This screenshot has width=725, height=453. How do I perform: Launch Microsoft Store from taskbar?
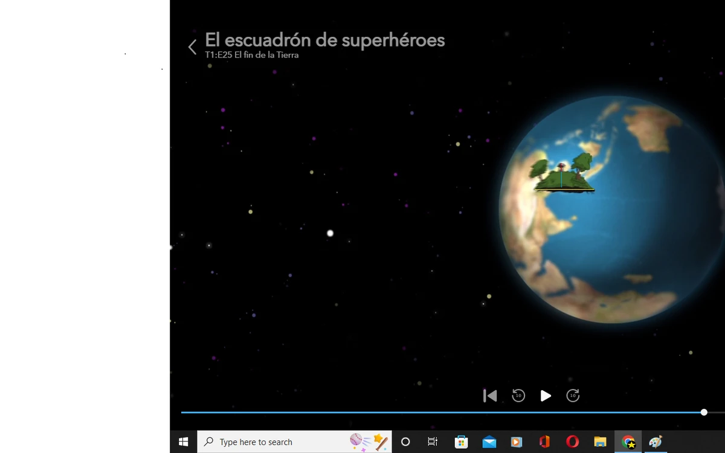(x=461, y=442)
